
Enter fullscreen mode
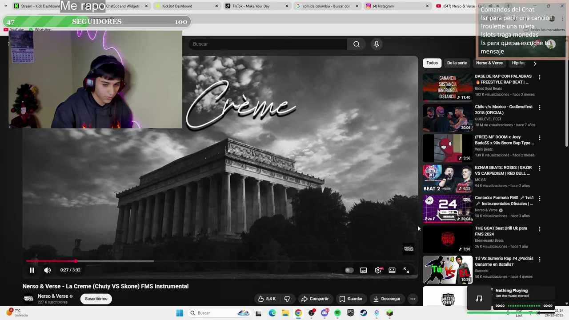pyautogui.click(x=406, y=270)
